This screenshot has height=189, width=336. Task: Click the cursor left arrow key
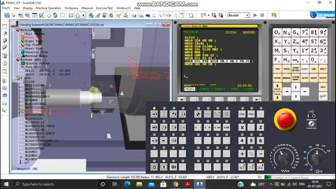tap(287, 92)
